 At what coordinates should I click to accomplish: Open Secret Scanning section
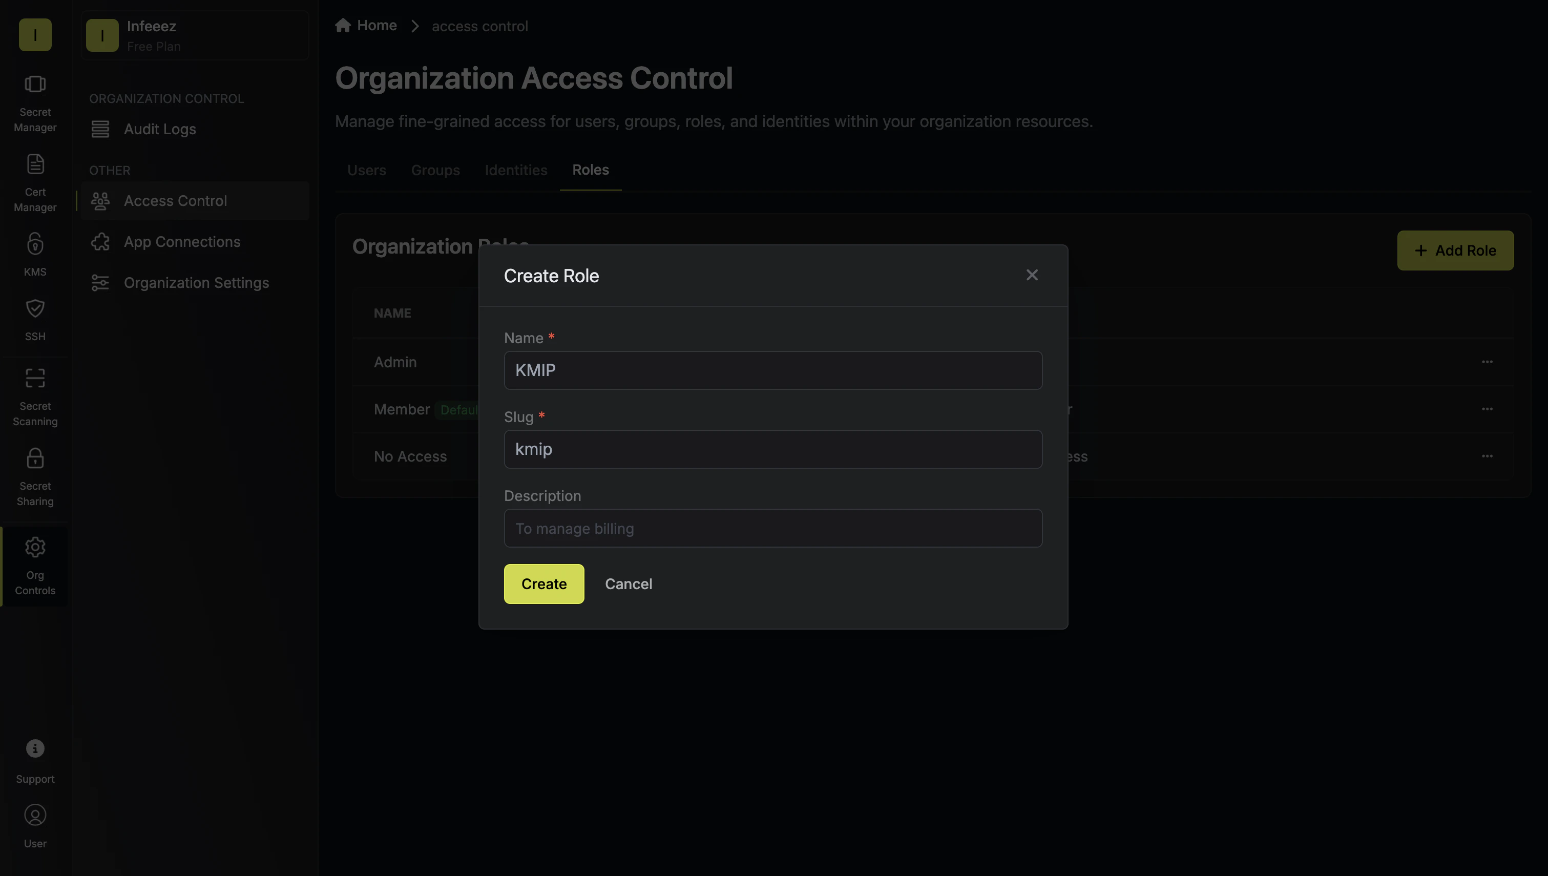(x=35, y=397)
